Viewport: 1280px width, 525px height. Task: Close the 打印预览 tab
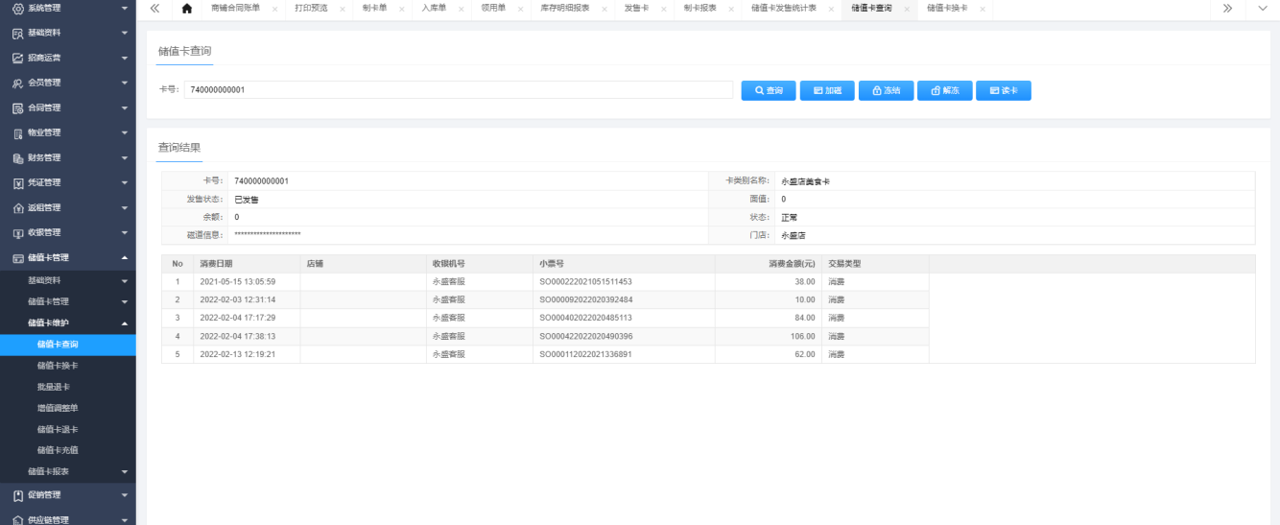(x=343, y=8)
